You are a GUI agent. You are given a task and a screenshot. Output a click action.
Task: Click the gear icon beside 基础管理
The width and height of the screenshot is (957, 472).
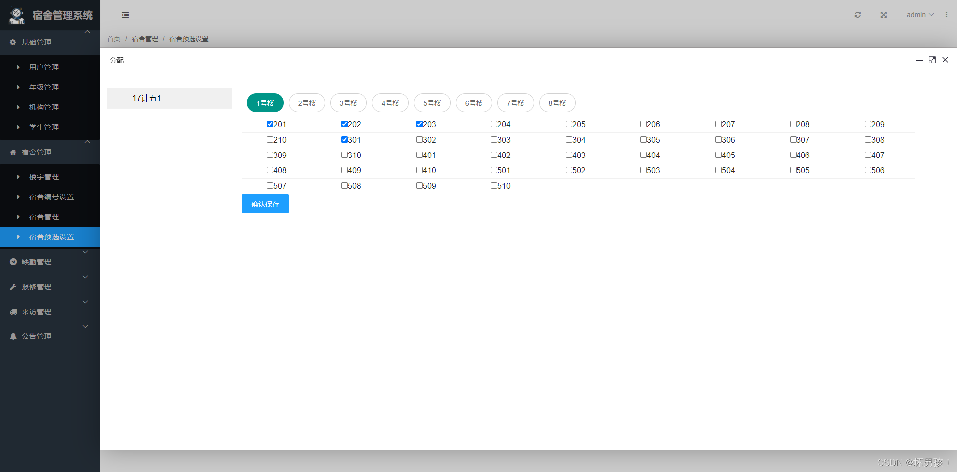[x=13, y=42]
